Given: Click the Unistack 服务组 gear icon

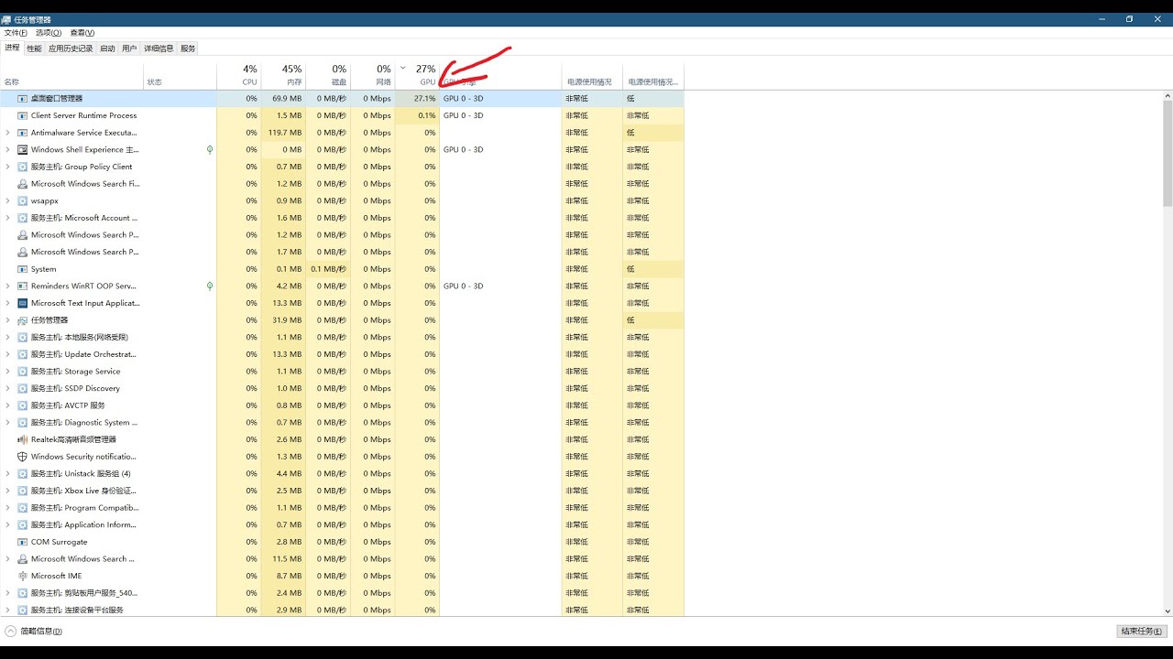Looking at the screenshot, I should click(x=23, y=473).
